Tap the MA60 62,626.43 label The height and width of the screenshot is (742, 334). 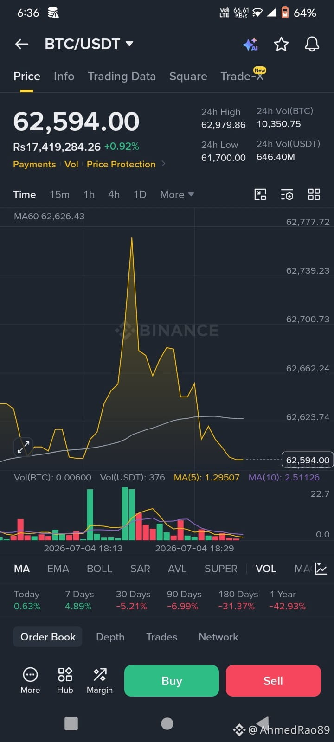point(49,216)
